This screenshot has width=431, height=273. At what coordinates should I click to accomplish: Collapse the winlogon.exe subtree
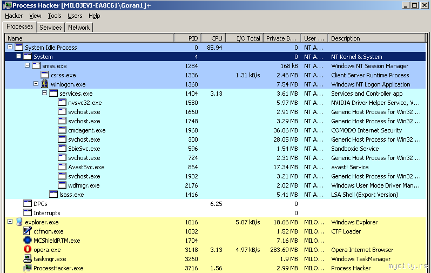(x=36, y=83)
